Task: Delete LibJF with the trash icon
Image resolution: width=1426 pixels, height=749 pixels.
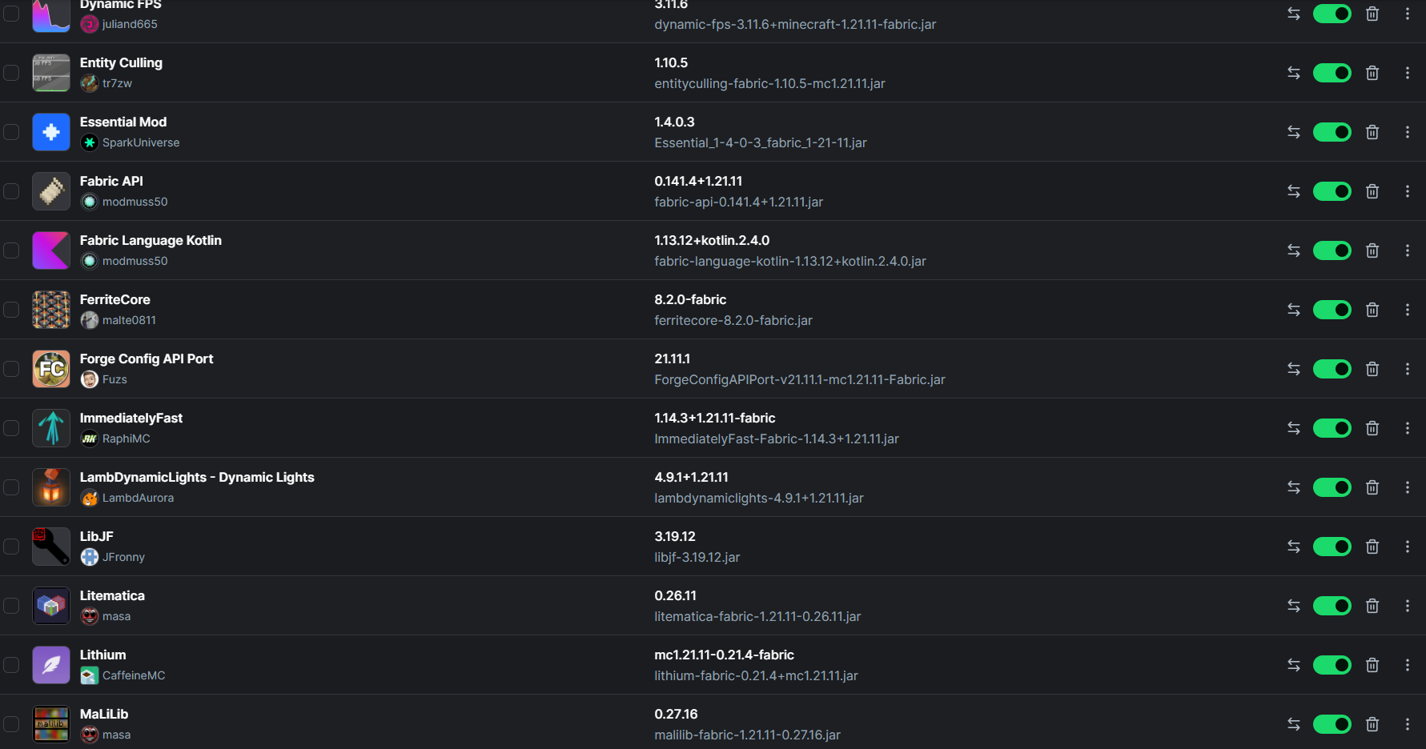Action: point(1372,547)
